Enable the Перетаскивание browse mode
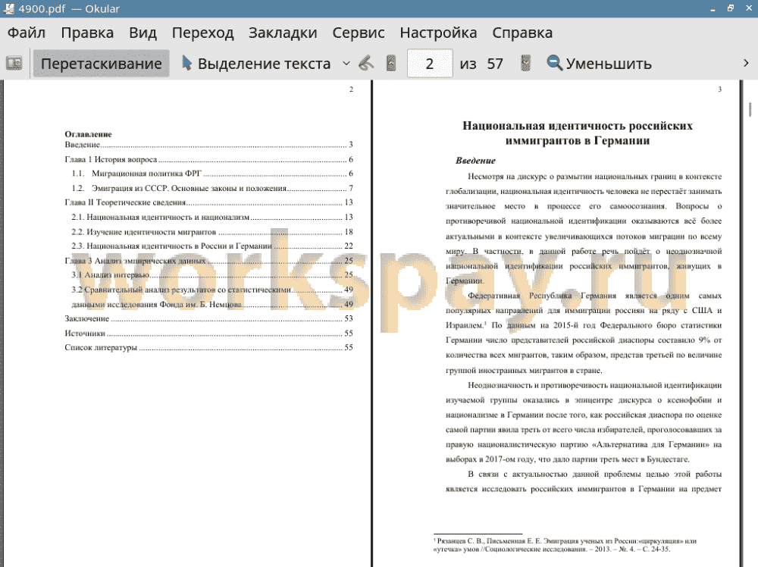The height and width of the screenshot is (567, 758). pyautogui.click(x=101, y=64)
